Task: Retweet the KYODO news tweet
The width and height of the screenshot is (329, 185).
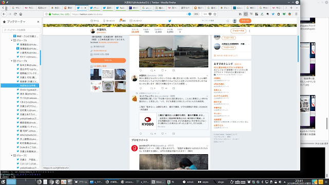Action: (x=152, y=134)
